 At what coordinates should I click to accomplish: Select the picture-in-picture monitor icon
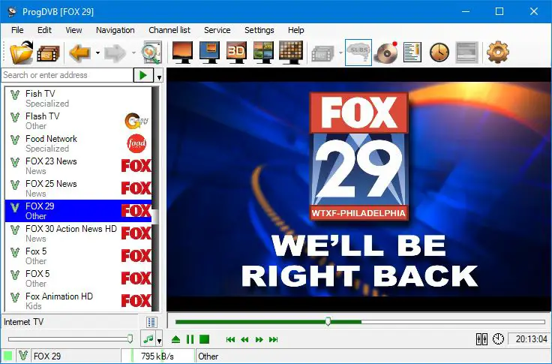[x=209, y=53]
